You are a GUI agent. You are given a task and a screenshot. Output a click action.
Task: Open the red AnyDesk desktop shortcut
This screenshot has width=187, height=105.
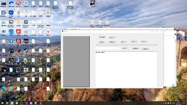click(18, 32)
